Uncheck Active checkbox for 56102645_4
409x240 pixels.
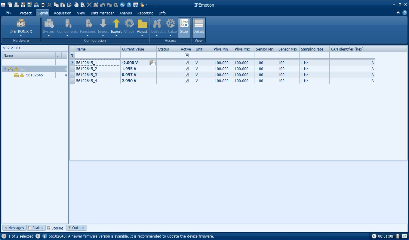187,81
